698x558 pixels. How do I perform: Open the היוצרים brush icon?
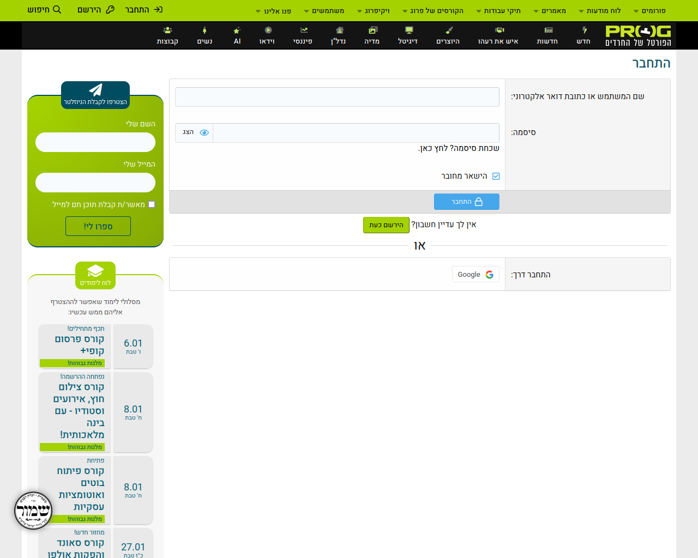[x=449, y=31]
